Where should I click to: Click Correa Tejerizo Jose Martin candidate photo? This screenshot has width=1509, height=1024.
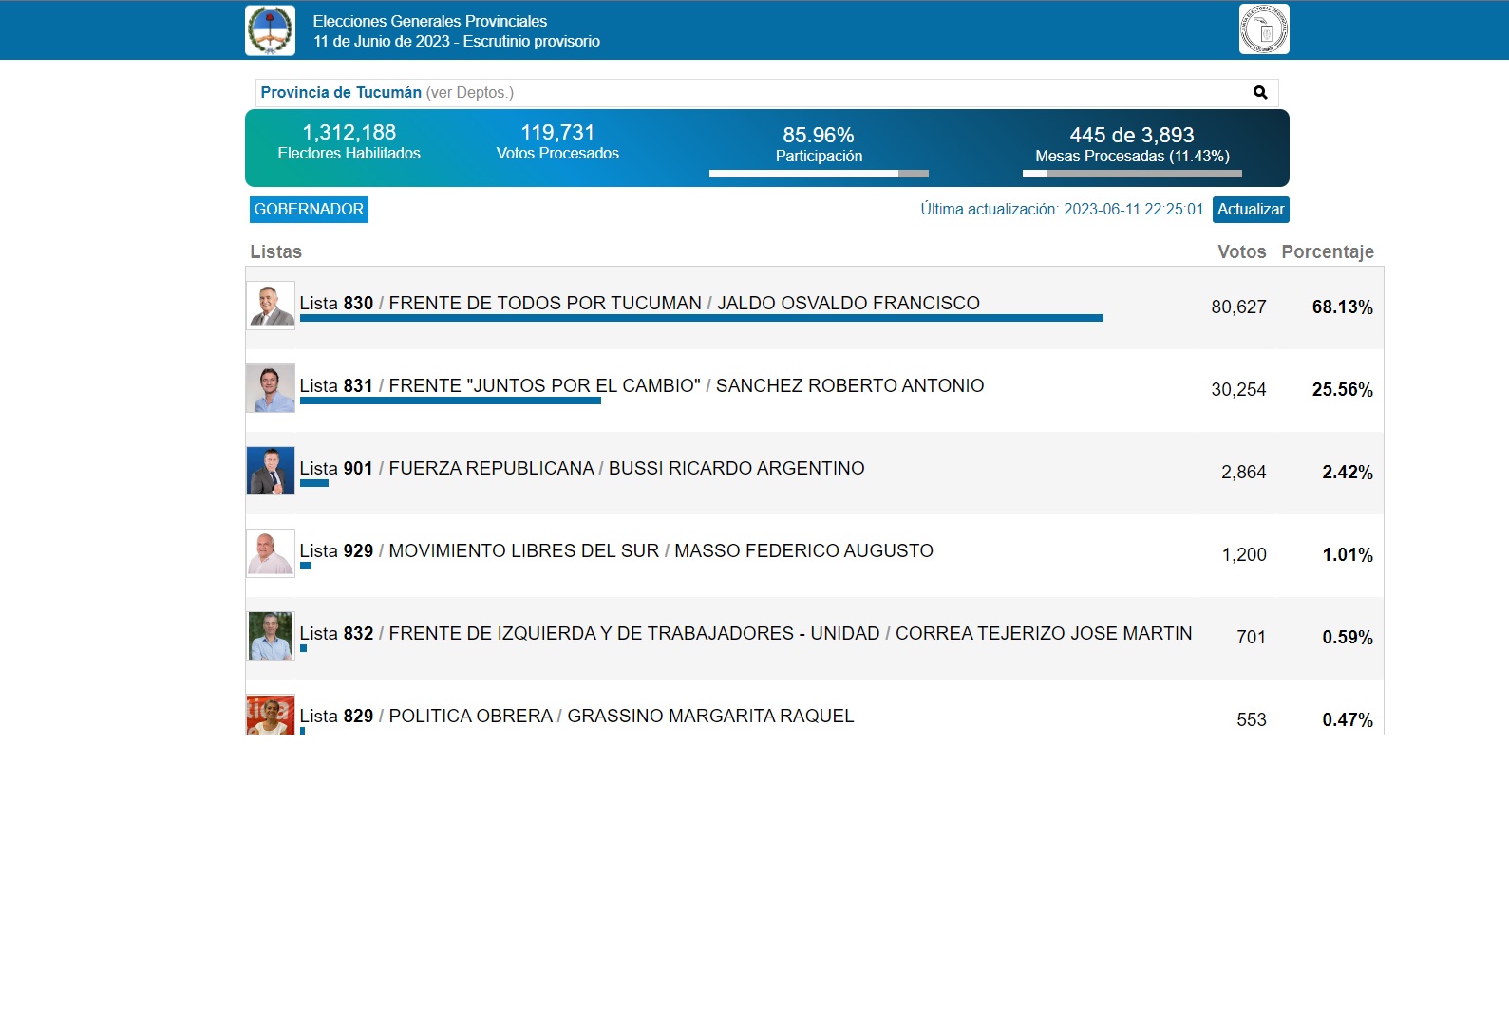[x=271, y=636]
